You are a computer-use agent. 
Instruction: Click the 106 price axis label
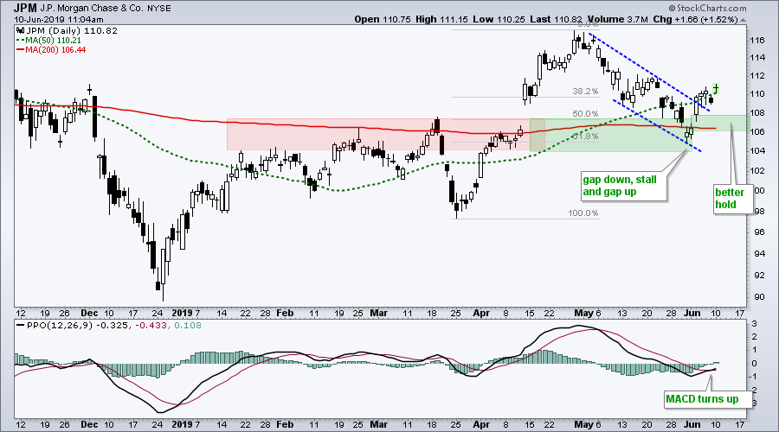coord(757,132)
